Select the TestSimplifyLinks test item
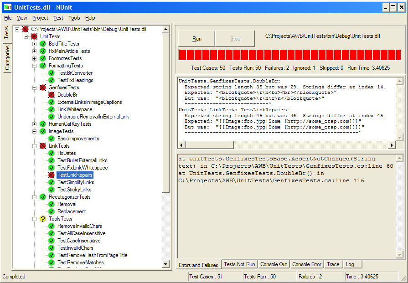The image size is (408, 283). 75,182
